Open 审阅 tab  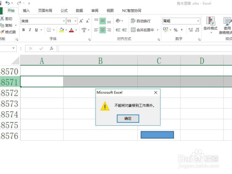95,11
